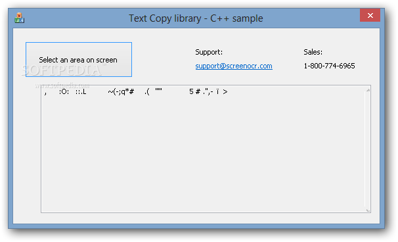This screenshot has width=398, height=242.
Task: Click the window title Text Copy library - C++ sample
Action: (x=196, y=18)
